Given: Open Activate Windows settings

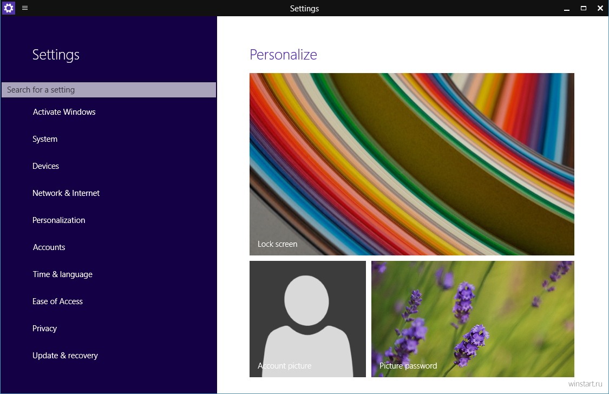Looking at the screenshot, I should 64,112.
